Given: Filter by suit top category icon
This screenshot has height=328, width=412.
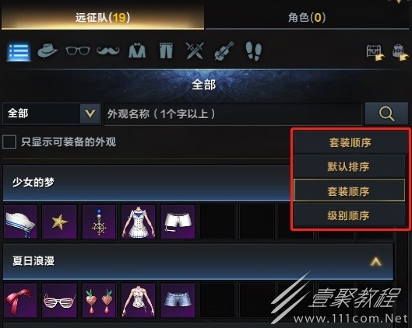Looking at the screenshot, I should click(x=137, y=51).
